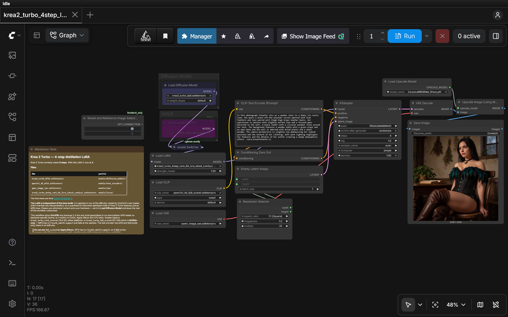This screenshot has width=508, height=317.
Task: Open the sampler_name euler combo
Action: click(x=367, y=145)
